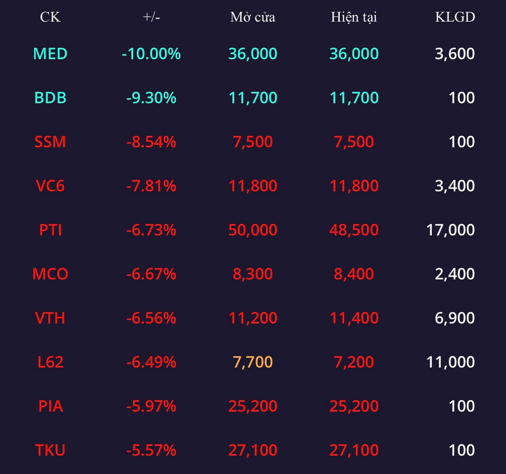
Task: Click the KLGD volume column header
Action: [x=455, y=17]
